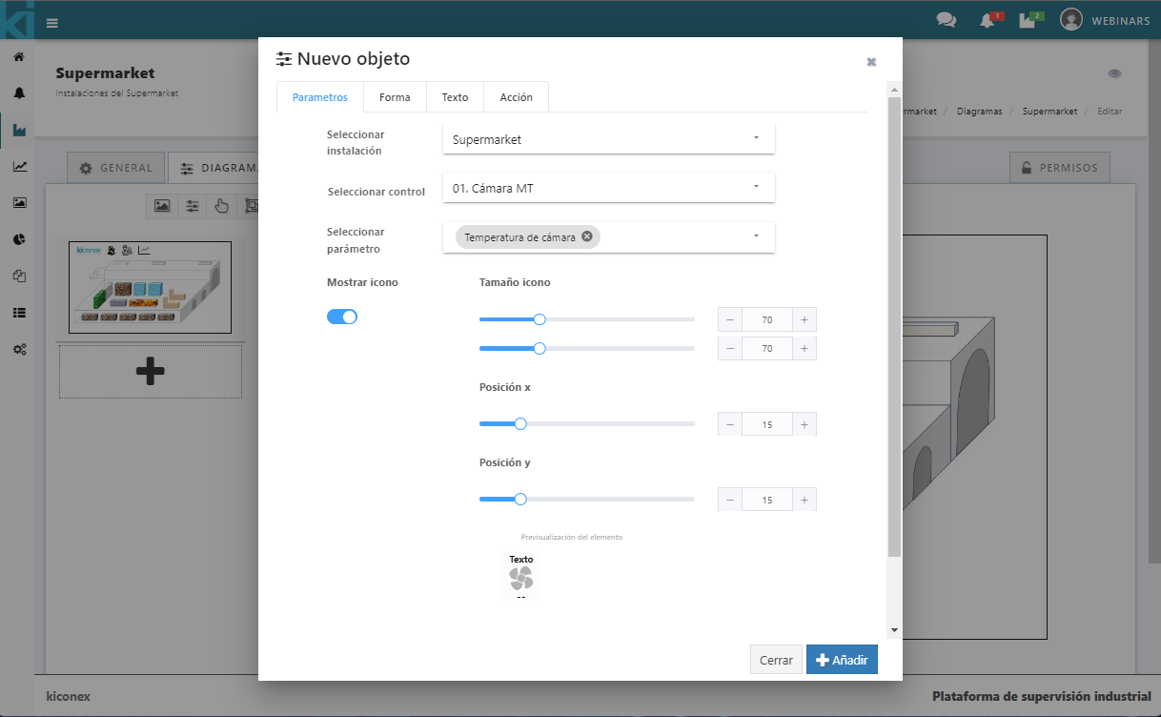
Task: Click the Posición x slider handle
Action: pyautogui.click(x=520, y=423)
